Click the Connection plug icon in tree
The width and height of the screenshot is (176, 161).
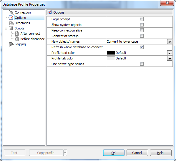(x=11, y=12)
